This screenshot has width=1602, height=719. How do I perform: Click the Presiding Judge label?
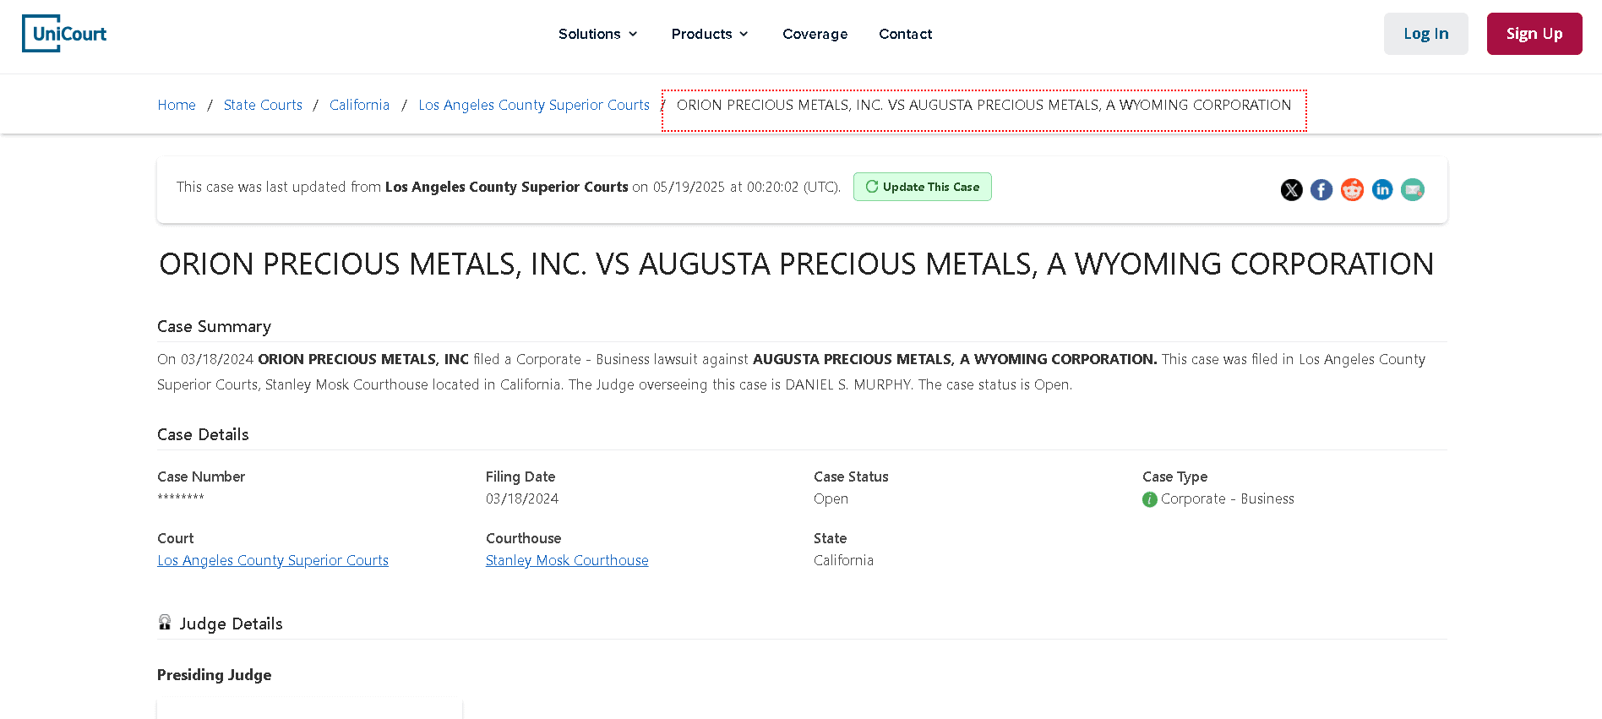pos(214,674)
